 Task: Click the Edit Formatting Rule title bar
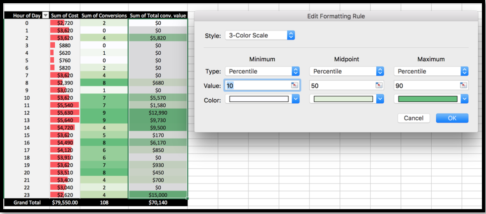[x=336, y=16]
